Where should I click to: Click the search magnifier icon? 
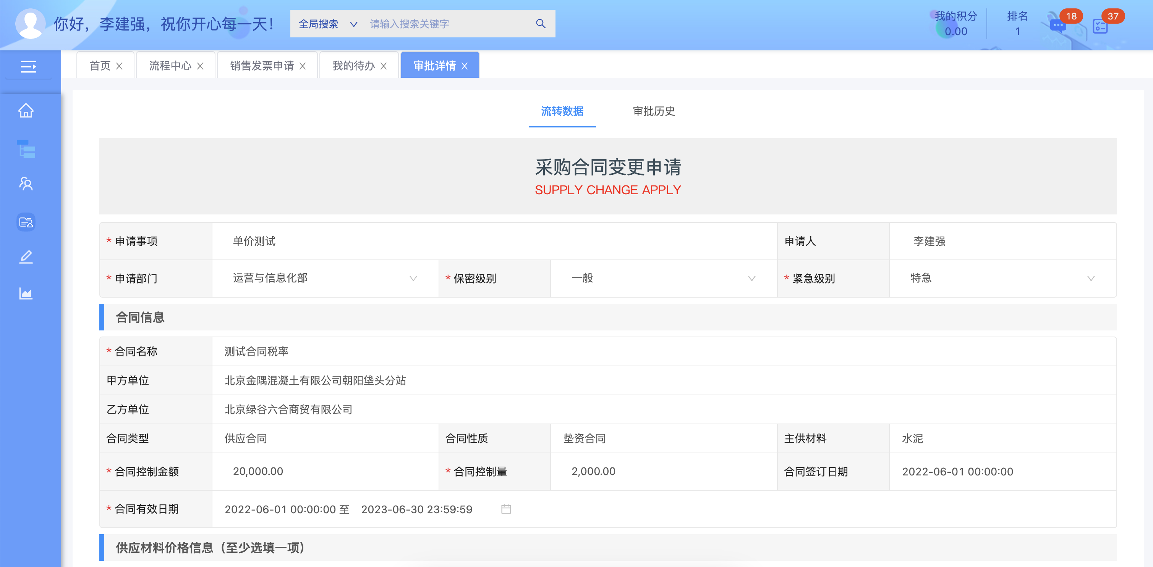point(541,24)
